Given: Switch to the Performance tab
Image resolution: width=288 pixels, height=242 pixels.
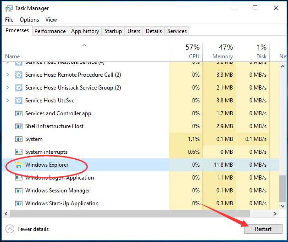Looking at the screenshot, I should (x=50, y=31).
